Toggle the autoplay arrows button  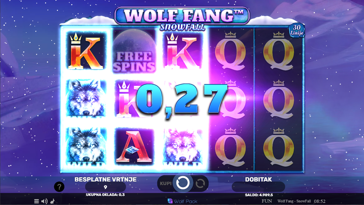point(200,184)
